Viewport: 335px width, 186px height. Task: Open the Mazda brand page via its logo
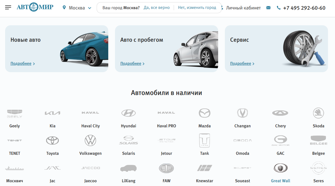204,113
